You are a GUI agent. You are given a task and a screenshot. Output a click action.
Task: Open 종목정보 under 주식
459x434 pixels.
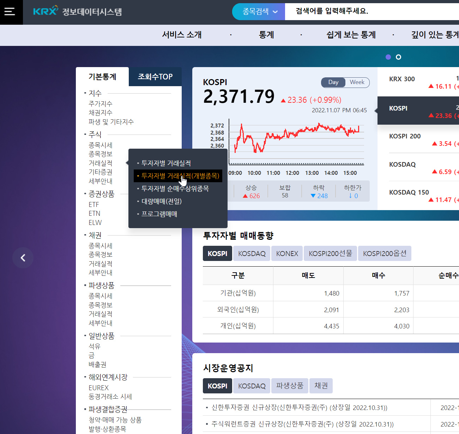(101, 154)
